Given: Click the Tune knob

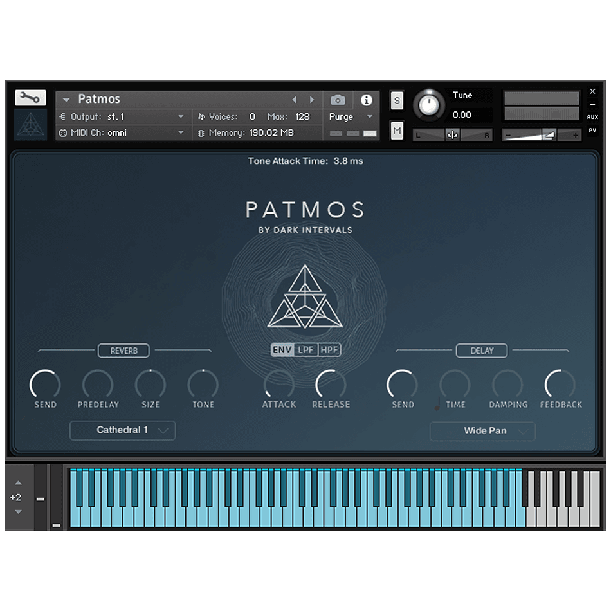Looking at the screenshot, I should coord(429,104).
